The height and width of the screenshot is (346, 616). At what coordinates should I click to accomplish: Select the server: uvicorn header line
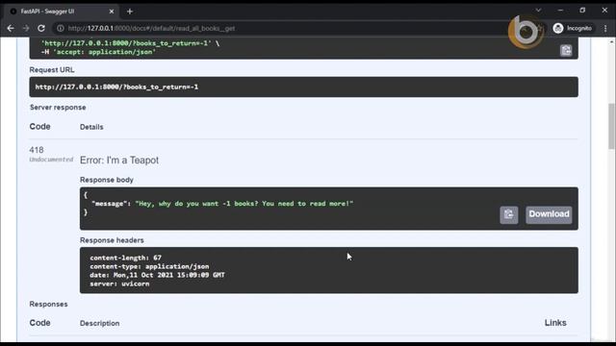(119, 284)
